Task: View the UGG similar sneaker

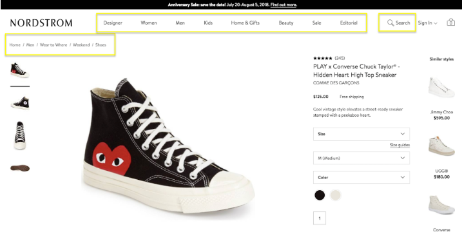Action: coord(441,146)
